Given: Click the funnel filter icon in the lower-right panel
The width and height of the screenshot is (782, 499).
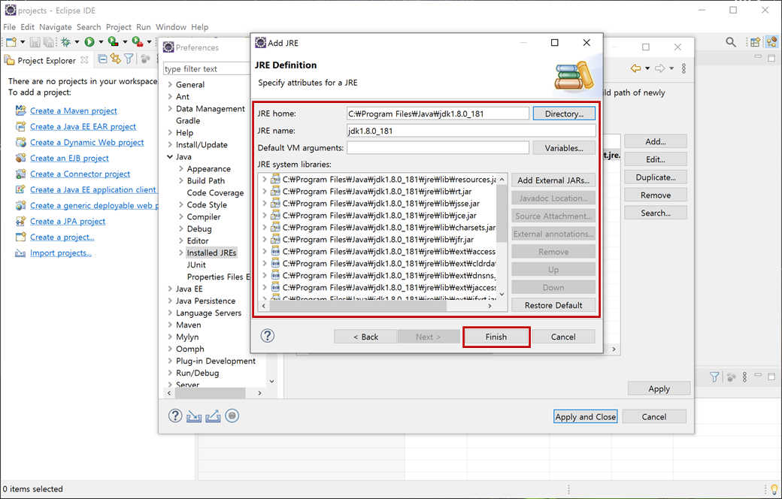Looking at the screenshot, I should click(714, 377).
